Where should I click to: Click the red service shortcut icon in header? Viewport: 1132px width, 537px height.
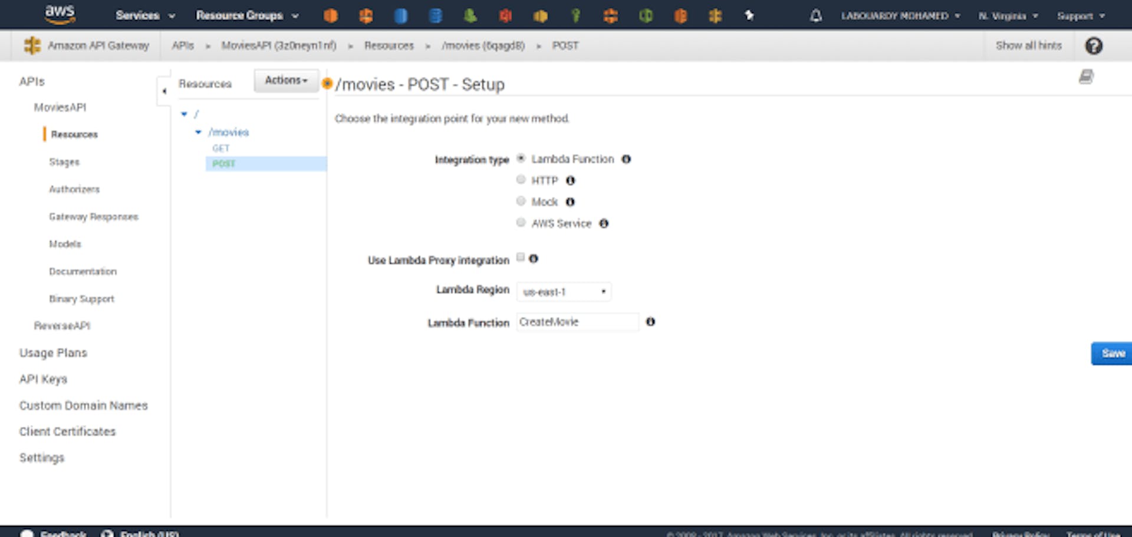(x=505, y=15)
